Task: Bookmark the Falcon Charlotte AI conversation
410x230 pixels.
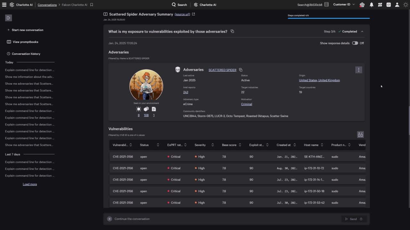Action: pos(92,5)
